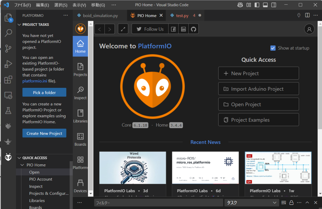The image size is (322, 209).
Task: Lock the output panel scroll
Action: pyautogui.click(x=291, y=203)
